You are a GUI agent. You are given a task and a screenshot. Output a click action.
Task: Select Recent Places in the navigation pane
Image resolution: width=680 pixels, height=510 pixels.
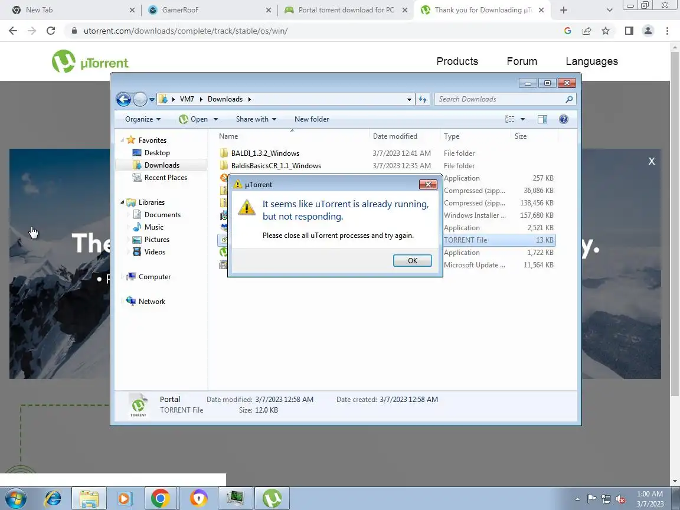click(166, 177)
